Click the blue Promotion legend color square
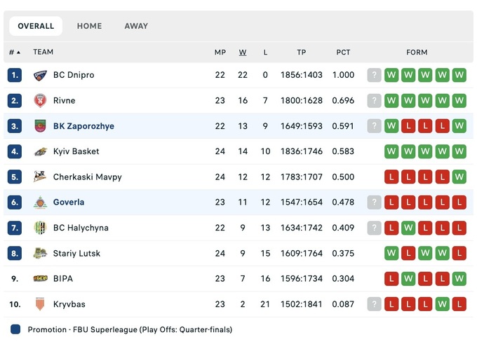 point(16,329)
